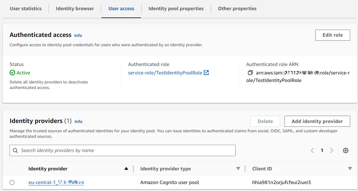Click the green Active status check icon
358x191 pixels.
tap(12, 73)
